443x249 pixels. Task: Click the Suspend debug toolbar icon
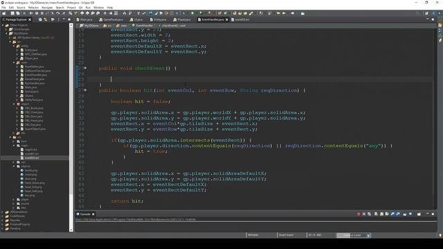pyautogui.click(x=37, y=13)
